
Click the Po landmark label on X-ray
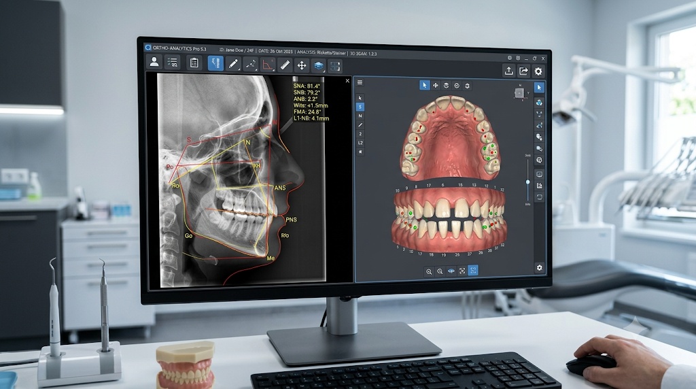point(169,167)
